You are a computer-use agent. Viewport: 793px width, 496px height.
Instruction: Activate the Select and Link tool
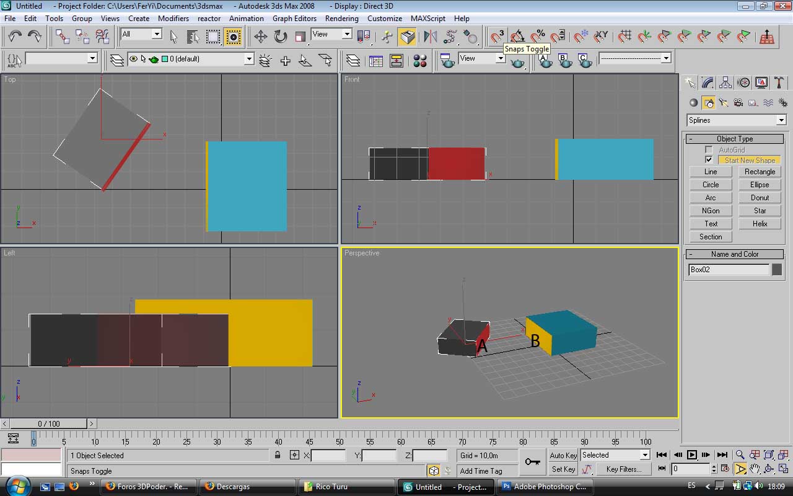[62, 37]
